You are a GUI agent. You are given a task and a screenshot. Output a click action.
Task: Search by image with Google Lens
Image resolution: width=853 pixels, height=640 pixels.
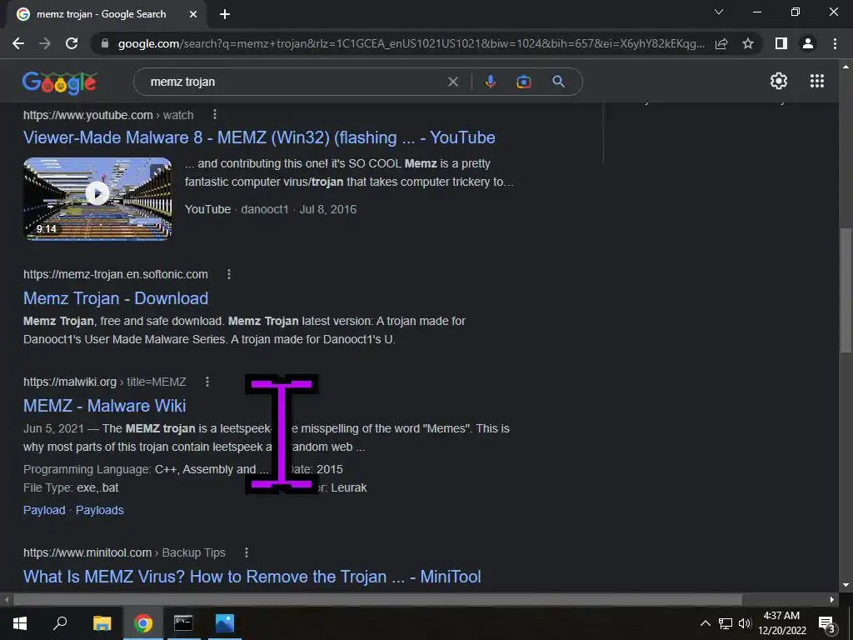[523, 82]
